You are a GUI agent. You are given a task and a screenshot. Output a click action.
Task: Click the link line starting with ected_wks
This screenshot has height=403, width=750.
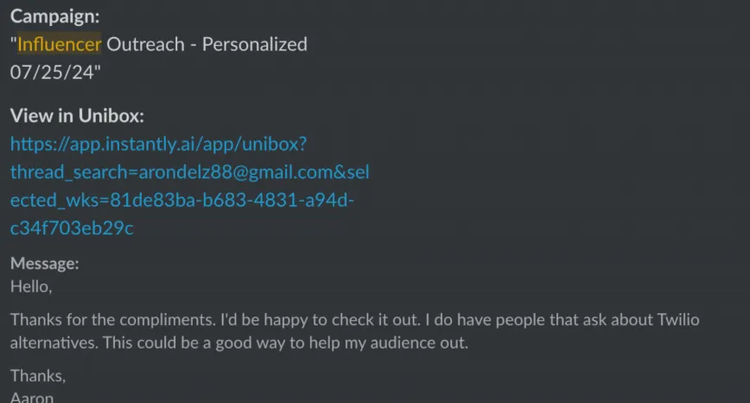point(182,200)
